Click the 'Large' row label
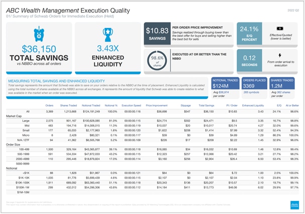Image resolution: width=305 pixels, height=214 pixels. [26, 120]
